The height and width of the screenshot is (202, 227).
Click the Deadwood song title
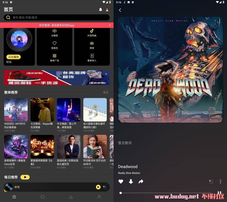coord(128,167)
